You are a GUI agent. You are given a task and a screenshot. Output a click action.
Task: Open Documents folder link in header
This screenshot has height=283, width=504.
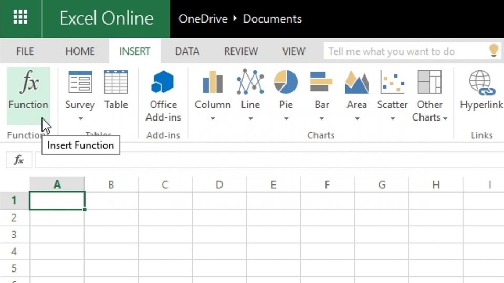[272, 19]
